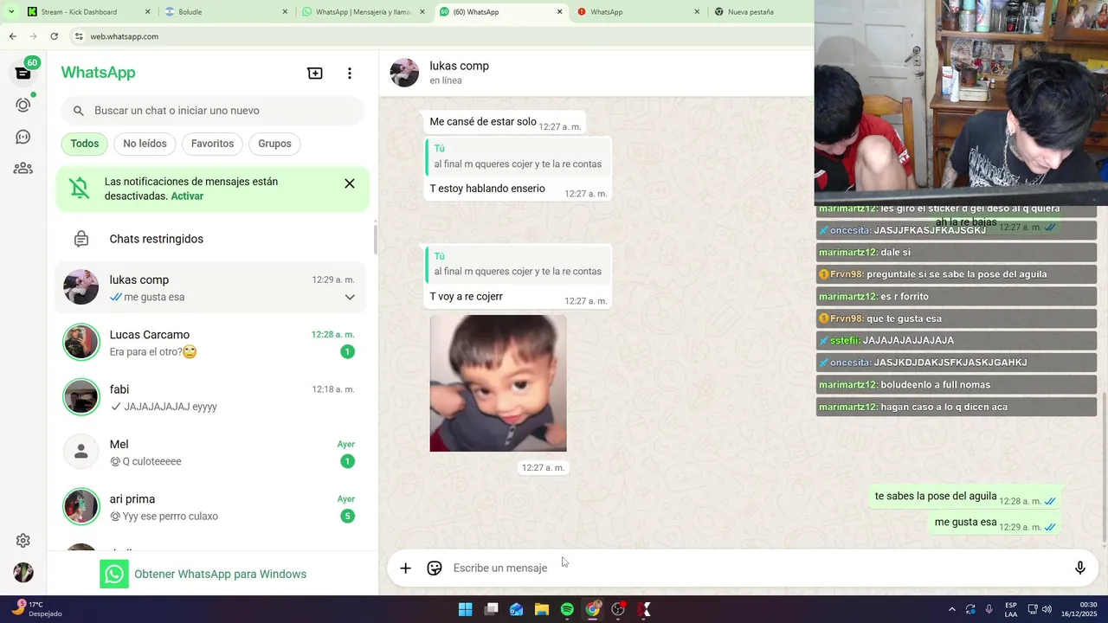The image size is (1108, 623).
Task: Open the Status updates icon in sidebar
Action: coord(23,105)
